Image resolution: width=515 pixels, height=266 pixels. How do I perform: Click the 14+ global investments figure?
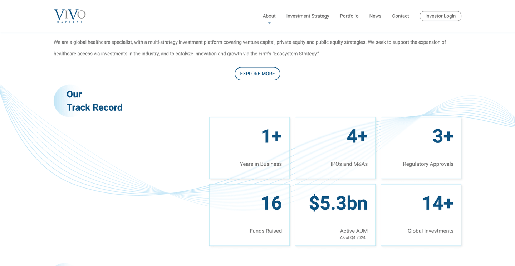pyautogui.click(x=437, y=203)
